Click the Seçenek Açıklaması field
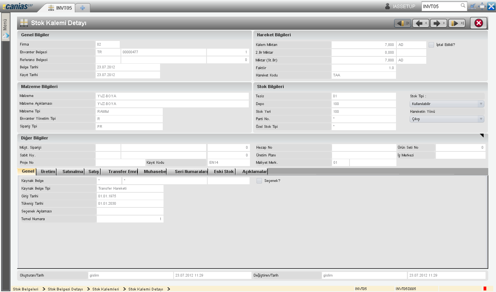The width and height of the screenshot is (496, 292). click(130, 211)
